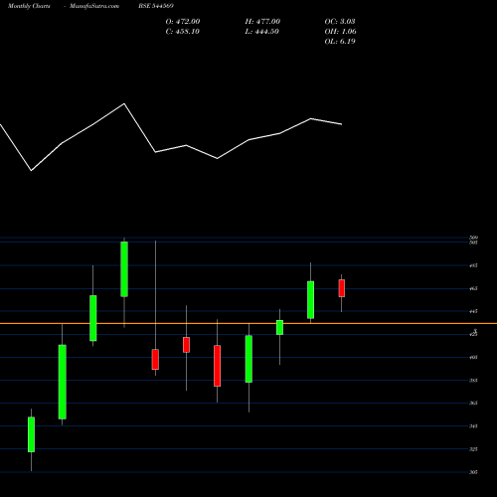This screenshot has height=497, width=497.
Task: Click the lowest trough of the white line
Action: (31, 171)
